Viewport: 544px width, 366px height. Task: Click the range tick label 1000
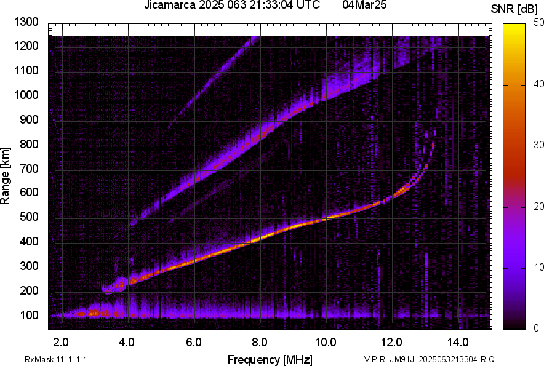26,95
